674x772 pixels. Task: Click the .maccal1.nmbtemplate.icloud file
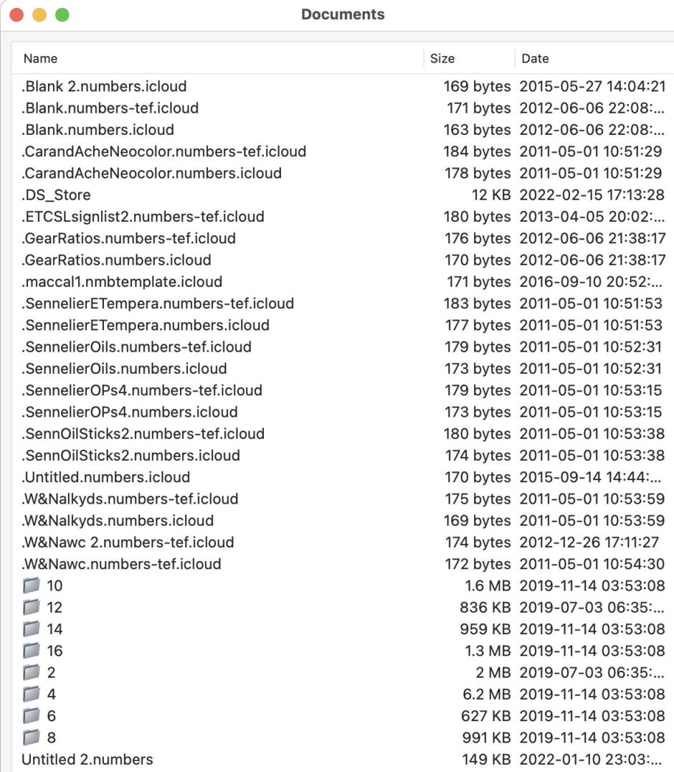(122, 282)
